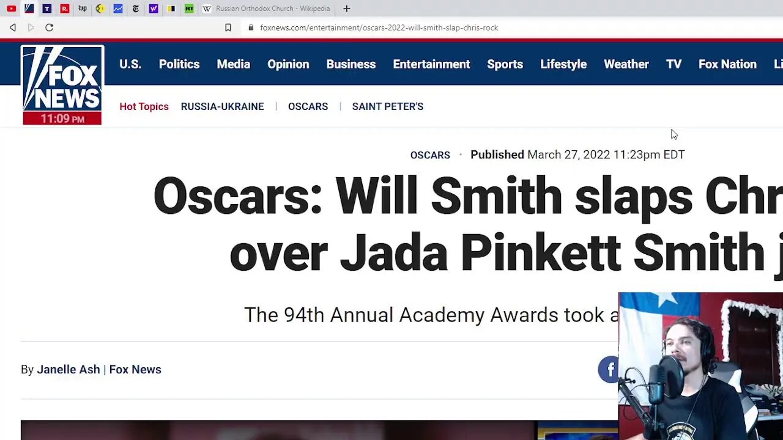Click the 94th Annual Academy Awards subheadline
Viewport: 783px width, 440px height.
[431, 315]
